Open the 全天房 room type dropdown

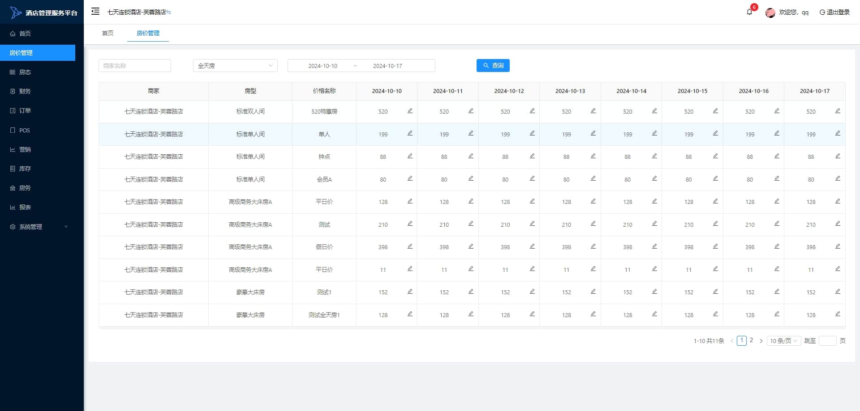(x=235, y=66)
